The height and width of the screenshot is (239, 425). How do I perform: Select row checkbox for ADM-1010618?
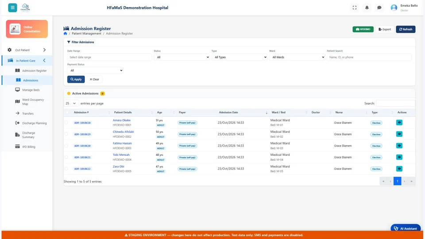coord(66,123)
